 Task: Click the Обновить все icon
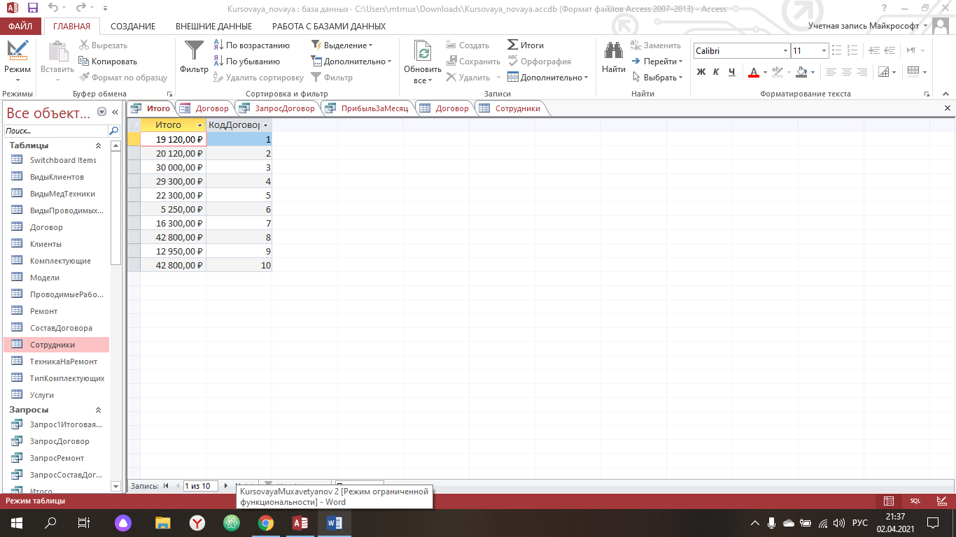[422, 52]
